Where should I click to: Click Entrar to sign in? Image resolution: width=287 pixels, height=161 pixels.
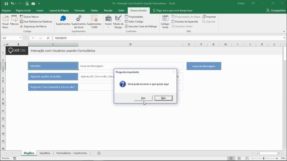[x=241, y=4]
